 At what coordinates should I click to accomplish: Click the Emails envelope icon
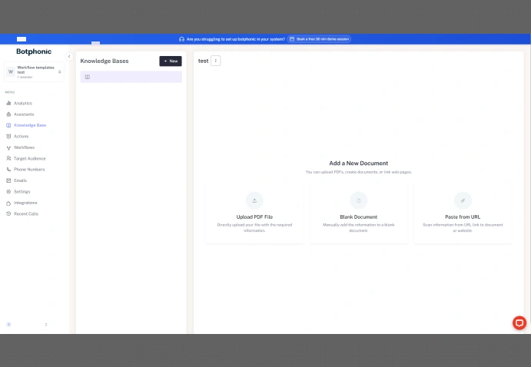pos(8,180)
